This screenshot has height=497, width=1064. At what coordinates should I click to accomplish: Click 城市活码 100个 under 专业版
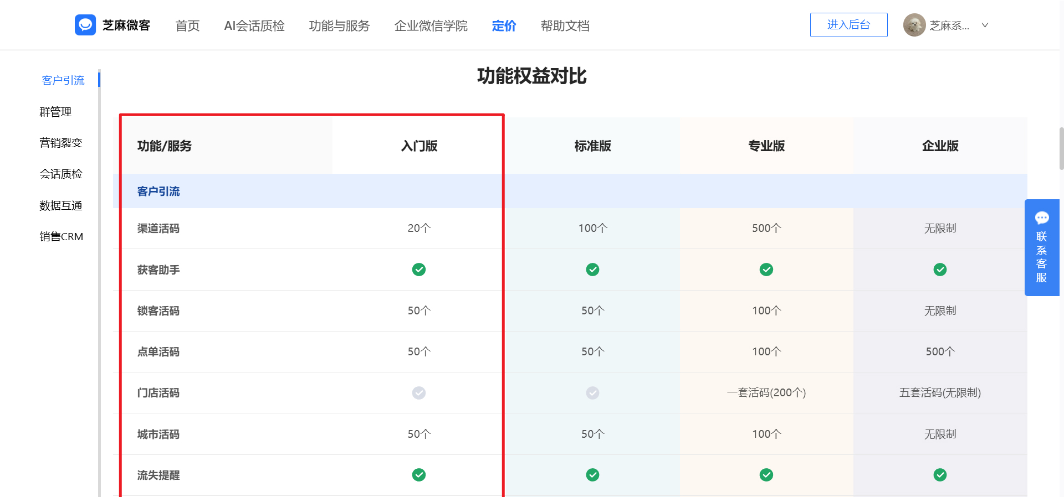pos(766,434)
